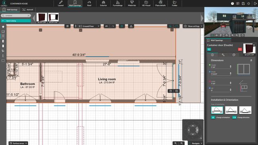Open the Layout tool tab
258x145 pixels.
[61, 4]
